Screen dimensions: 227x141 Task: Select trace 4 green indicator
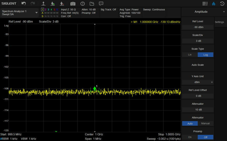(51, 9)
